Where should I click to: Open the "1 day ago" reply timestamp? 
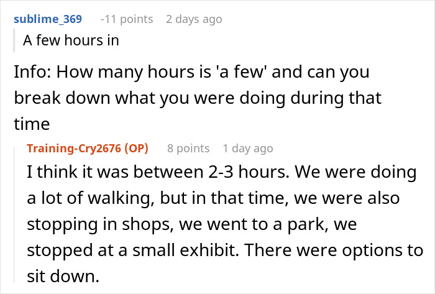pos(247,149)
